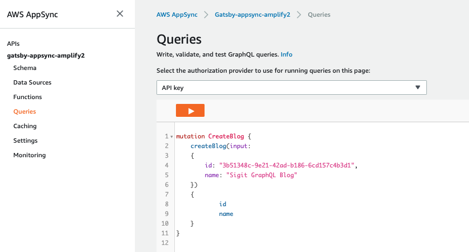Viewport: 469px width, 252px height.
Task: Open the Monitoring page
Action: (30, 155)
